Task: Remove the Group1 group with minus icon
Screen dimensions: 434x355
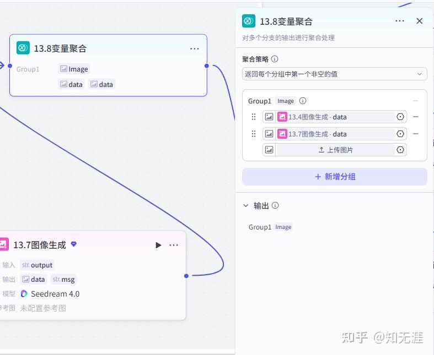Action: coord(415,101)
